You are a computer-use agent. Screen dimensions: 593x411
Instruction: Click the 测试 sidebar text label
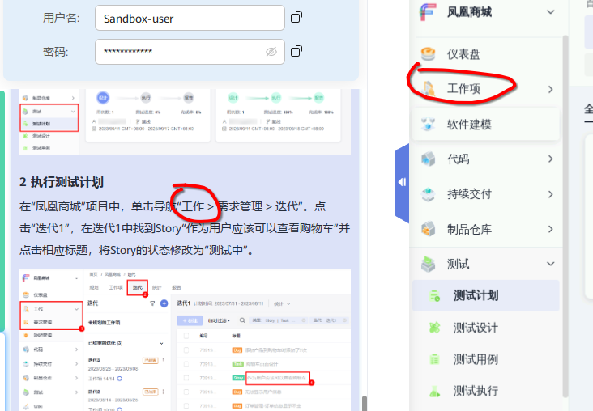coord(458,264)
